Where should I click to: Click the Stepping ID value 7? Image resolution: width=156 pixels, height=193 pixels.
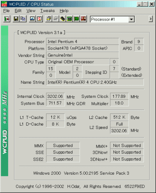(x=114, y=69)
